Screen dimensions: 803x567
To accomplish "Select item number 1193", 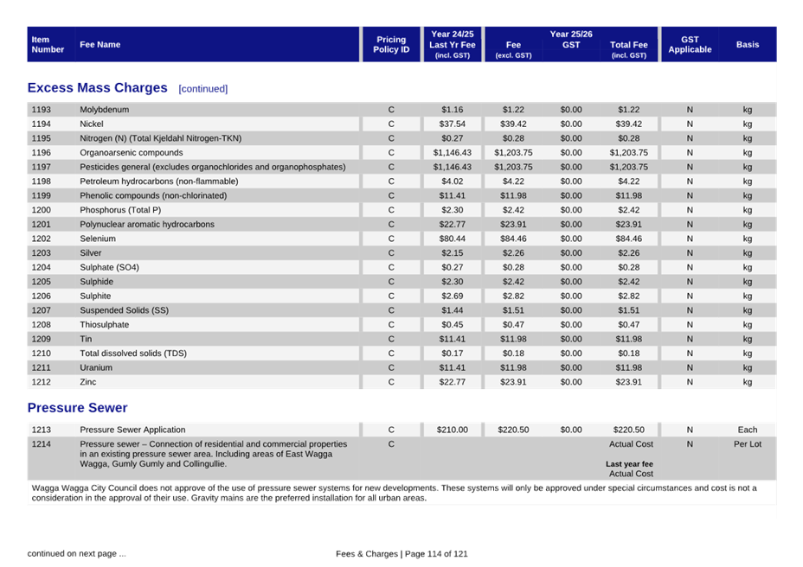I will tap(41, 110).
